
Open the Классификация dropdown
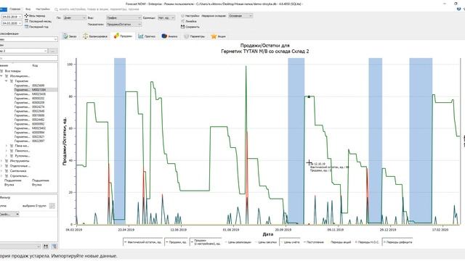coord(28,39)
